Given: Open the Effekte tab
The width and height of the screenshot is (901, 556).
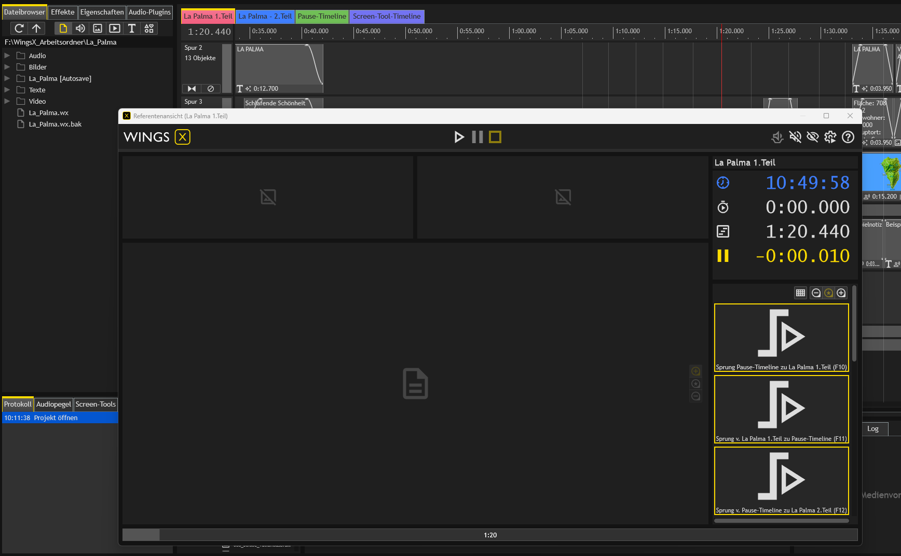Looking at the screenshot, I should pyautogui.click(x=62, y=12).
